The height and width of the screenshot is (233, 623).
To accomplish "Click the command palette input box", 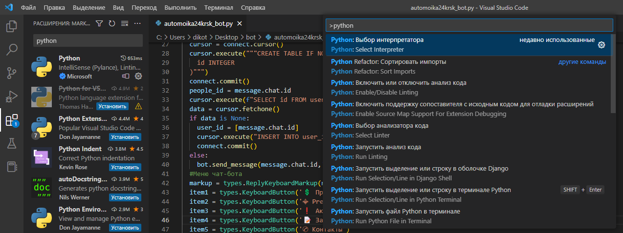I will point(469,25).
